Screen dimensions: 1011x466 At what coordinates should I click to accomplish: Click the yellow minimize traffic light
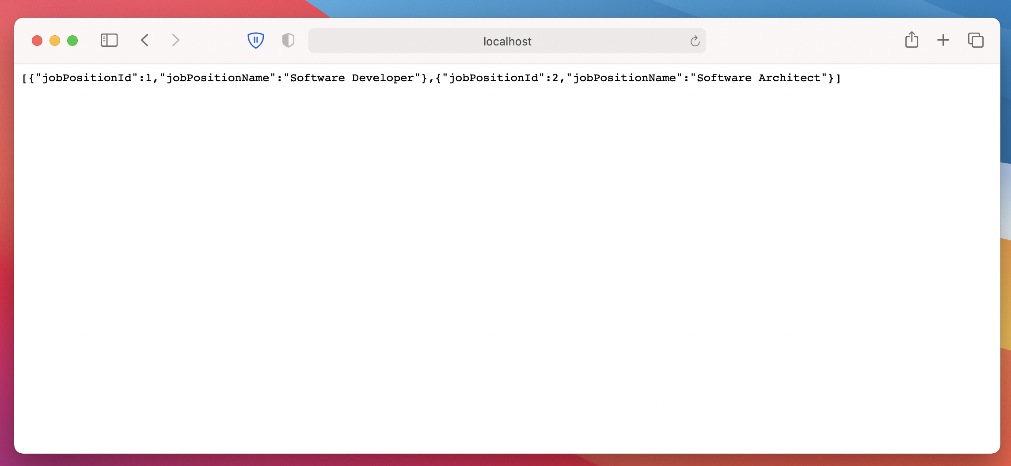(55, 40)
